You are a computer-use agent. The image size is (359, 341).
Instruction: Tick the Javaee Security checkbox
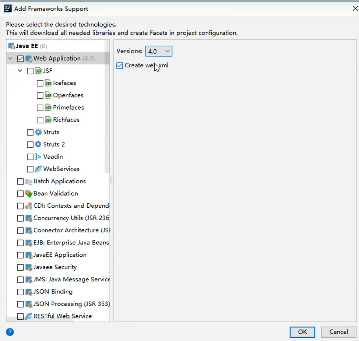coord(20,267)
